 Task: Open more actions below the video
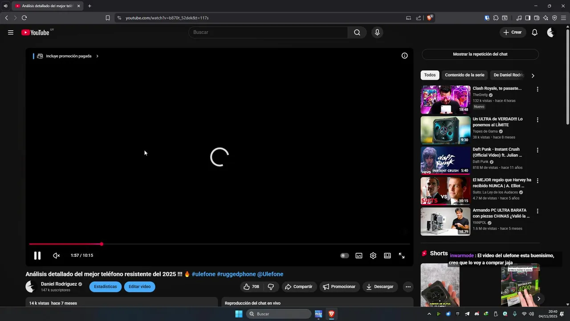407,287
